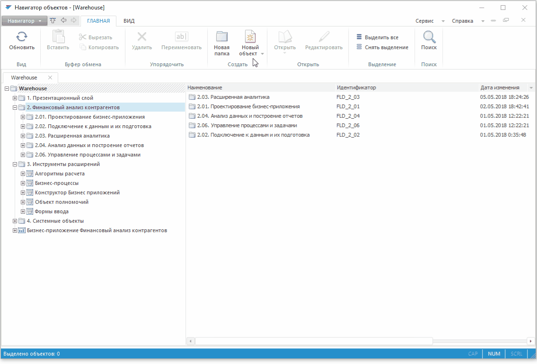Select 2.04. Анализ данных tree item
The width and height of the screenshot is (537, 364).
(89, 146)
